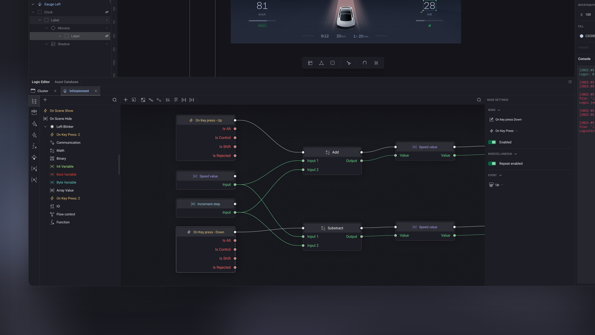Select the Flow control category

coord(66,214)
